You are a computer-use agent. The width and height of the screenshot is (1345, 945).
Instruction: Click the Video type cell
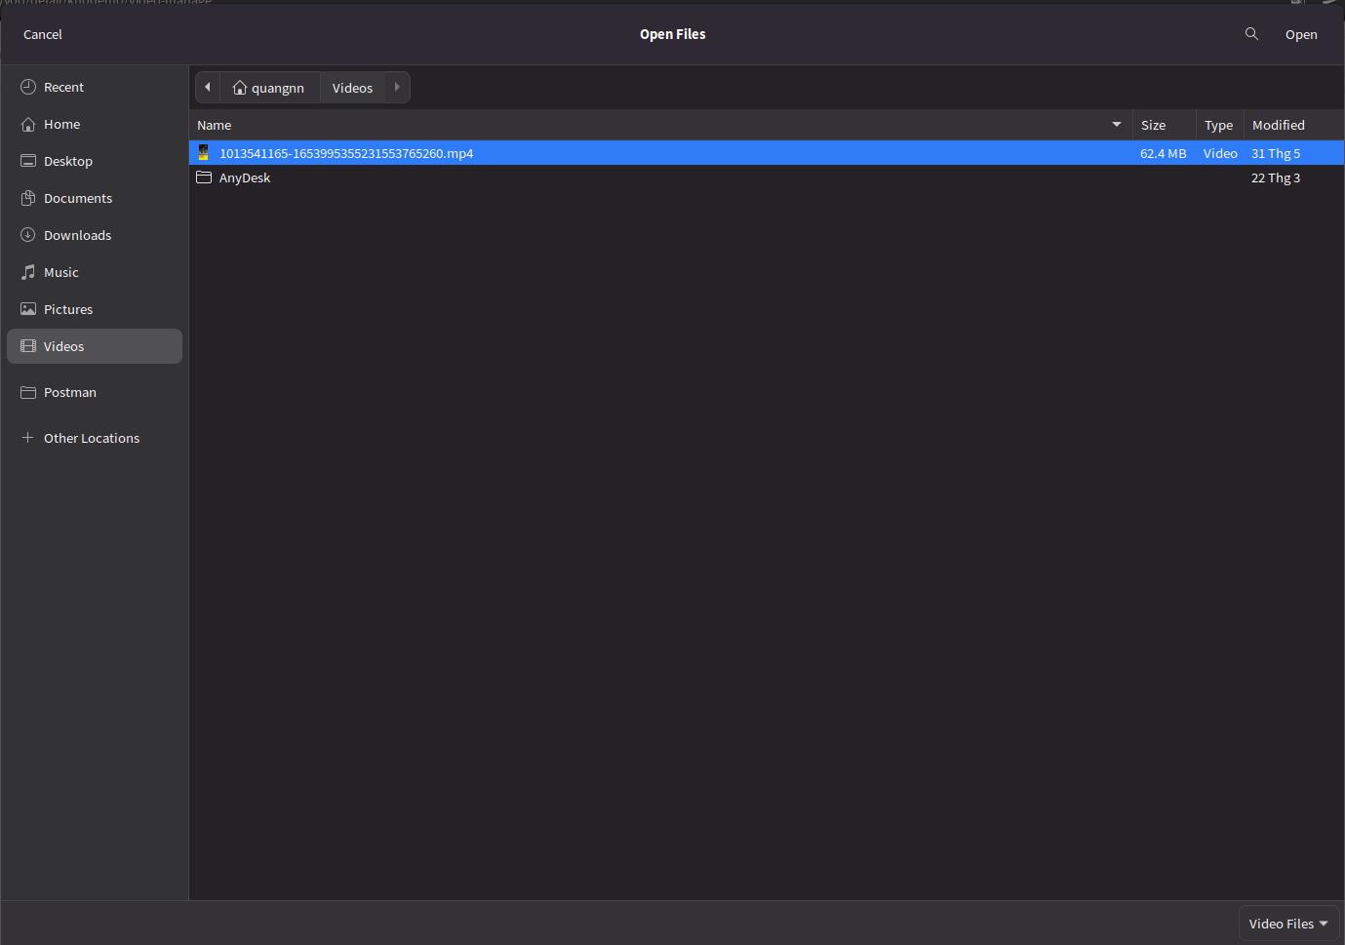pos(1220,153)
